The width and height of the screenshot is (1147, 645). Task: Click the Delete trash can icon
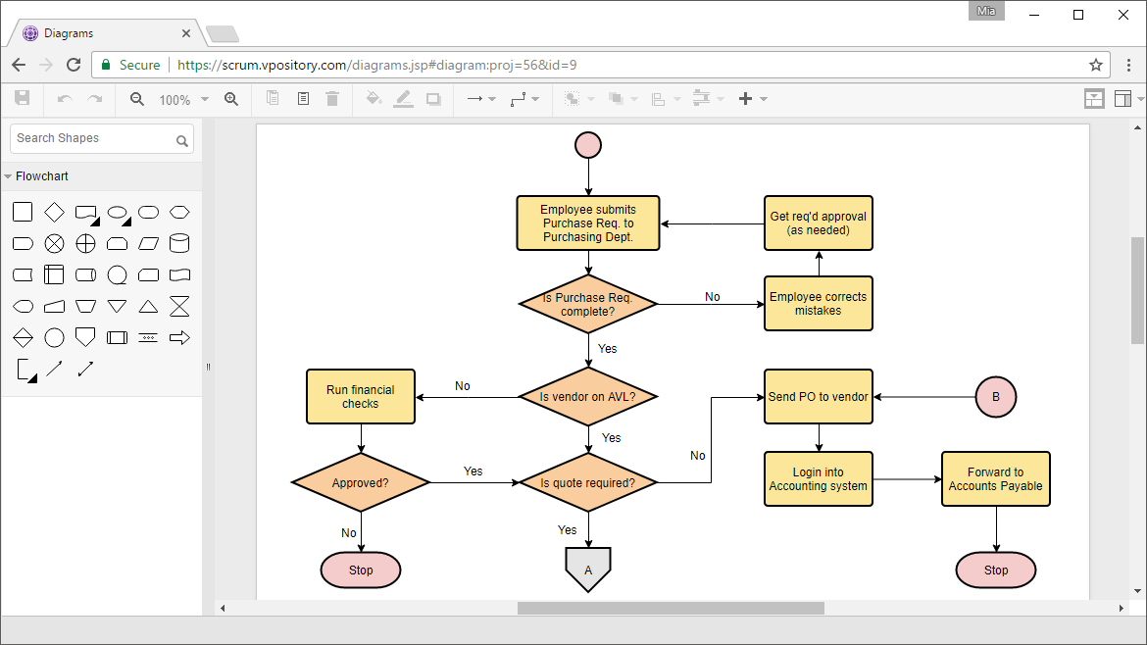[x=332, y=98]
